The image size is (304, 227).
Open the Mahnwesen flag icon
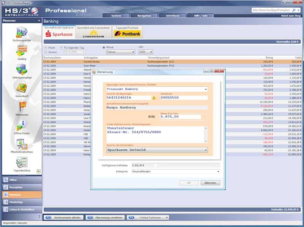[22, 106]
